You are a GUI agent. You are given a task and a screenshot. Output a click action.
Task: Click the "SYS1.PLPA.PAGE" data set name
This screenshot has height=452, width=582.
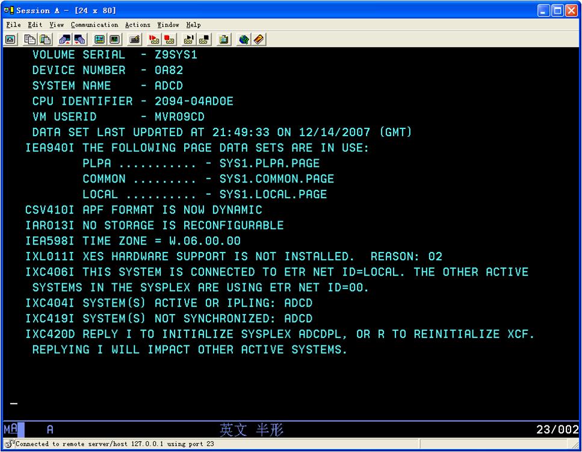click(270, 163)
